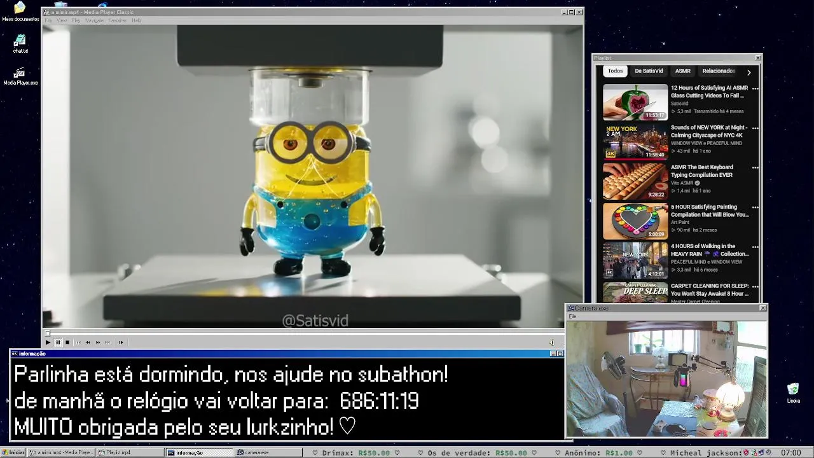Open the Play menu in Media Player Classic
The width and height of the screenshot is (814, 458).
click(76, 20)
